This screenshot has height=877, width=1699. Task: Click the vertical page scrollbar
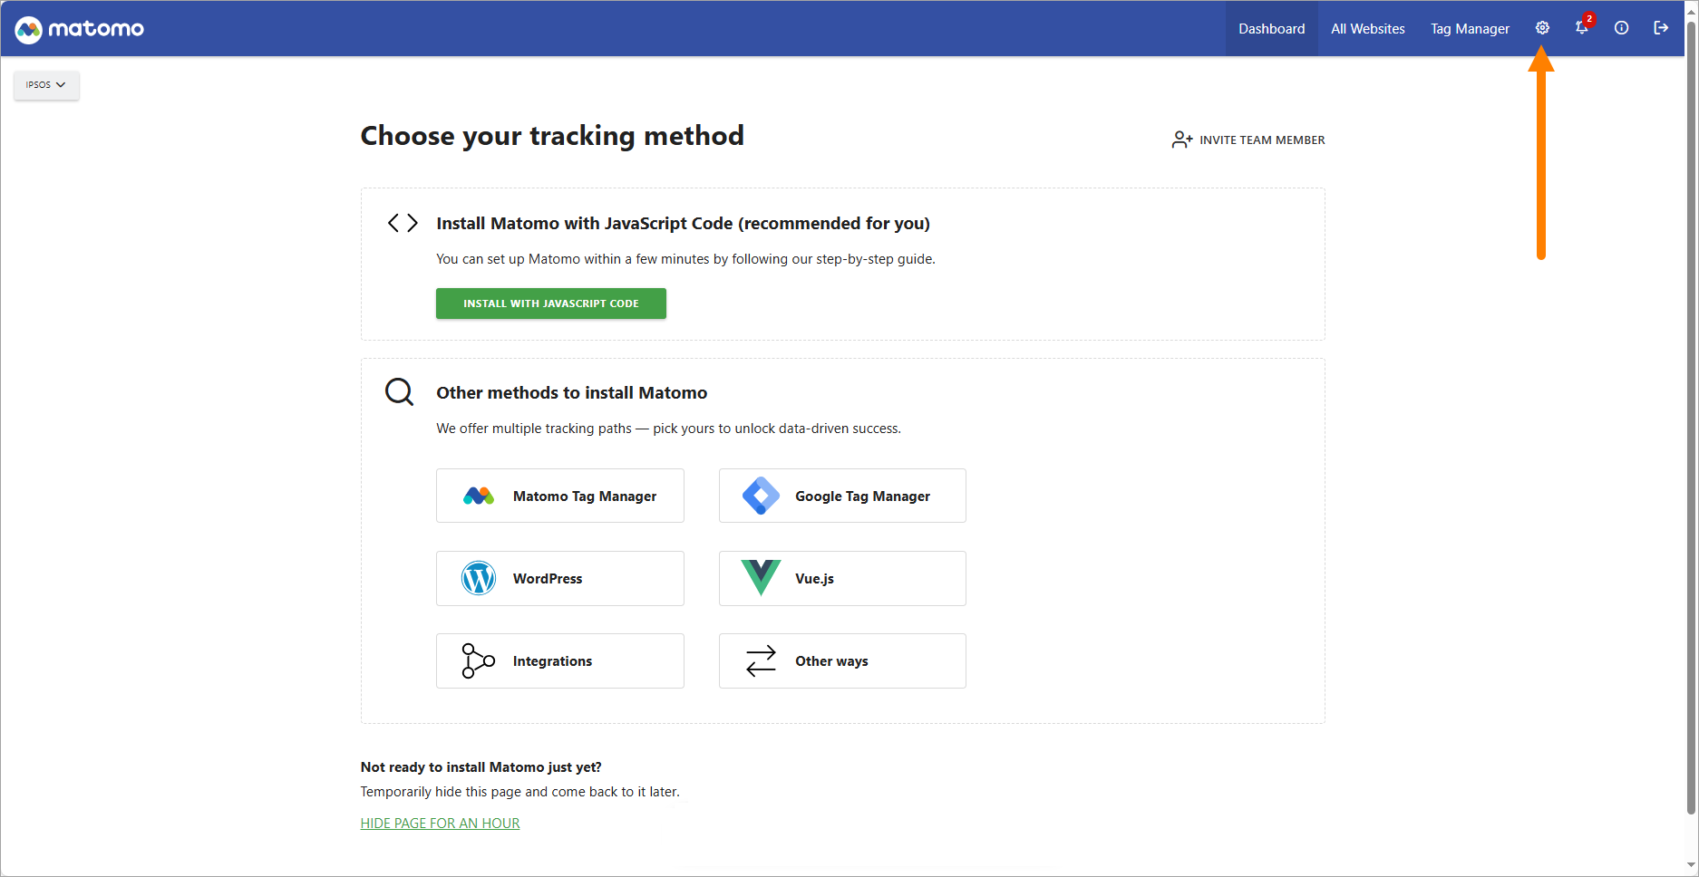click(1691, 417)
